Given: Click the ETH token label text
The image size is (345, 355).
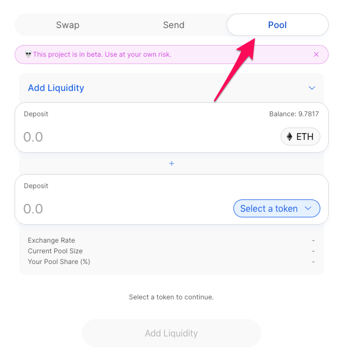Looking at the screenshot, I should pyautogui.click(x=305, y=136).
